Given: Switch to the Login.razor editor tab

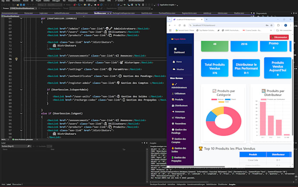Looking at the screenshot, I should [x=43, y=13].
